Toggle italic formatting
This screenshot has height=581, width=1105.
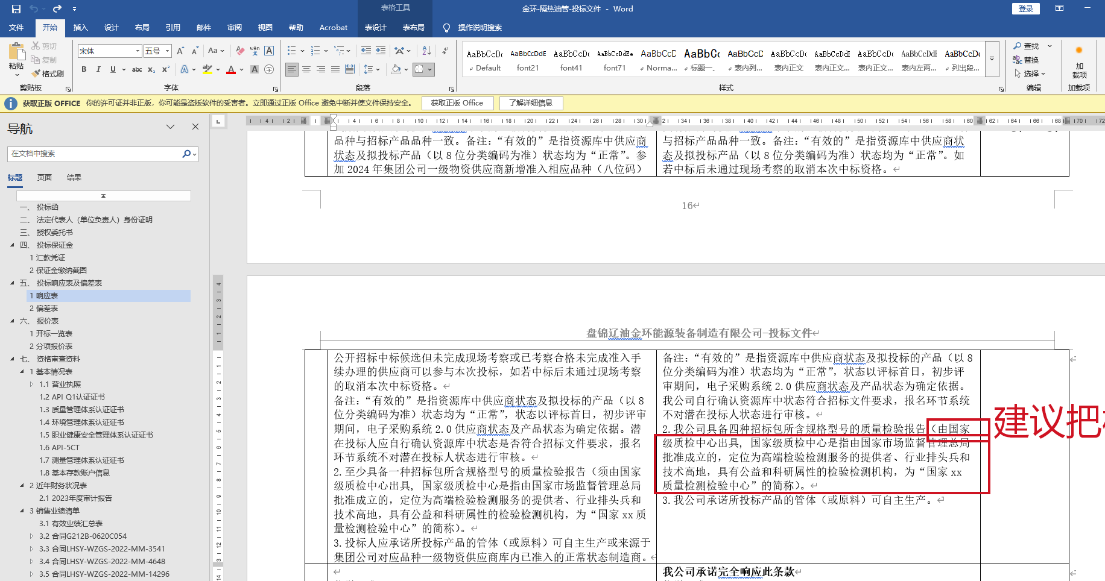coord(98,69)
